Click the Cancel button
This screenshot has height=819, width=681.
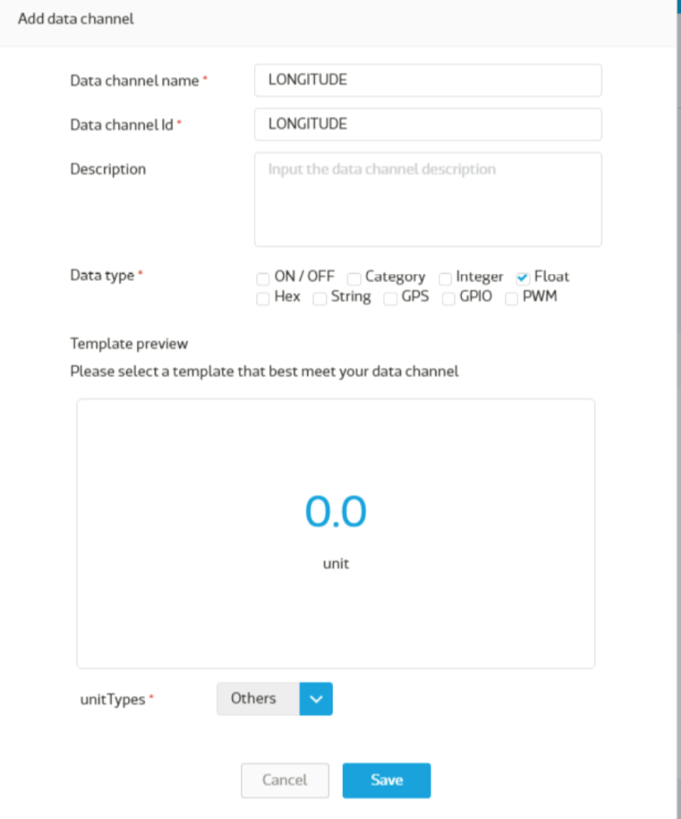[284, 780]
